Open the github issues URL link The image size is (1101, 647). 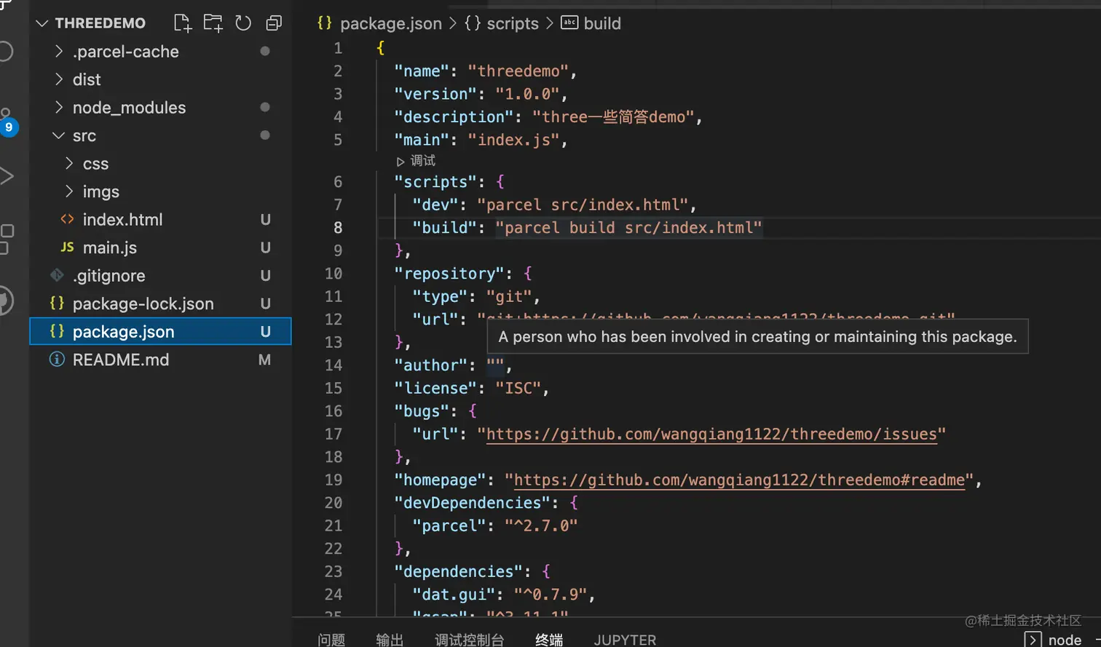point(711,434)
